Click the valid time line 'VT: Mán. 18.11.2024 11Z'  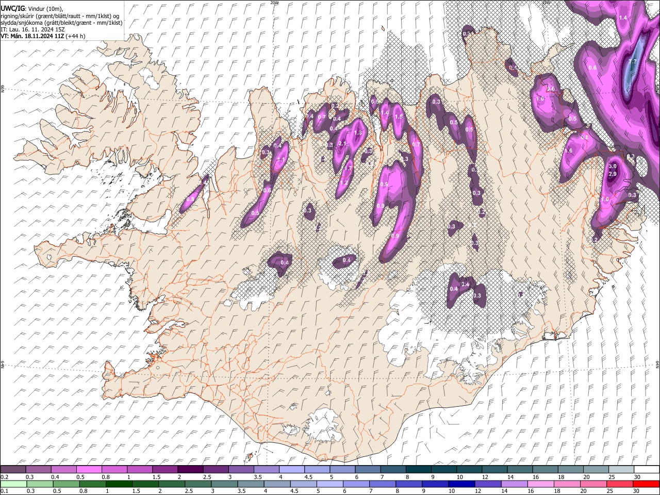32,36
